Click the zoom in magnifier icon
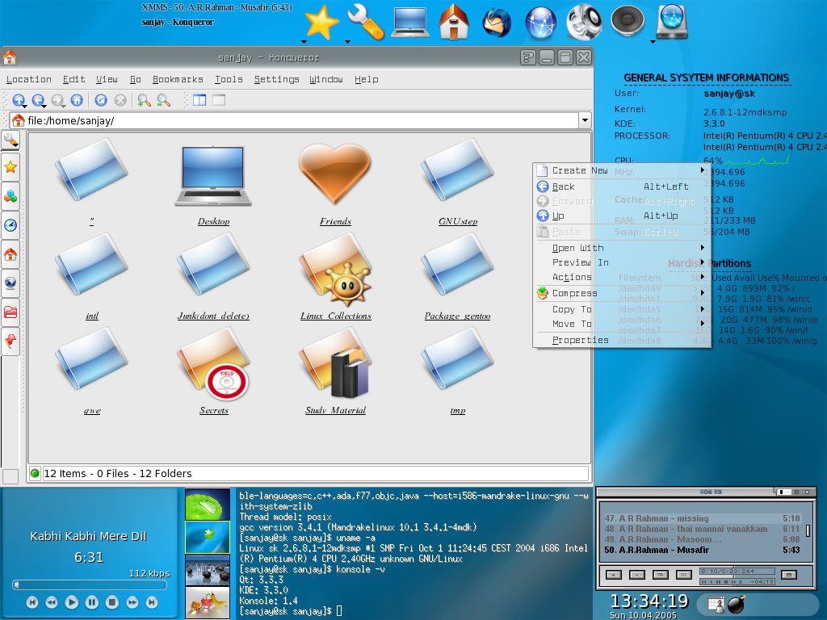827x620 pixels. (x=144, y=99)
